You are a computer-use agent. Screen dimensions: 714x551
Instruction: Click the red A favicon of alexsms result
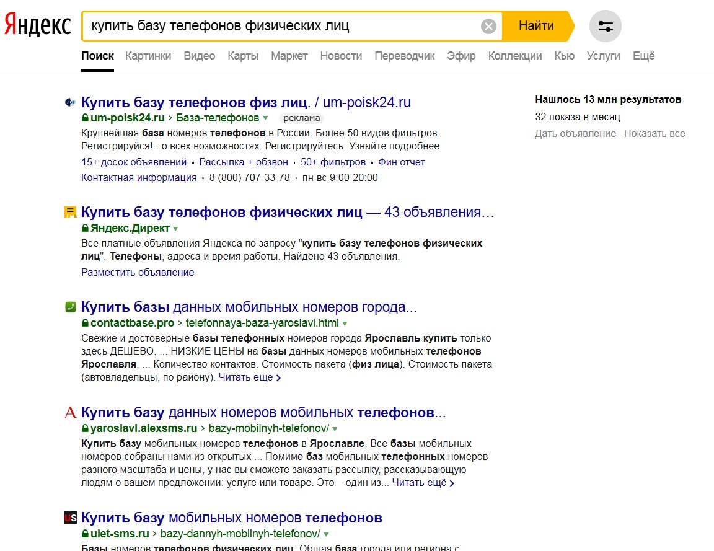(x=70, y=413)
